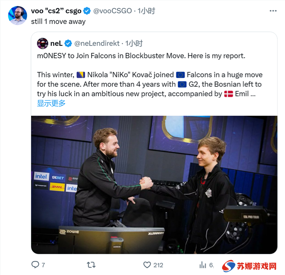Click voo's tweet timestamp 1小时
Image resolution: width=285 pixels, height=275 pixels.
pos(146,11)
